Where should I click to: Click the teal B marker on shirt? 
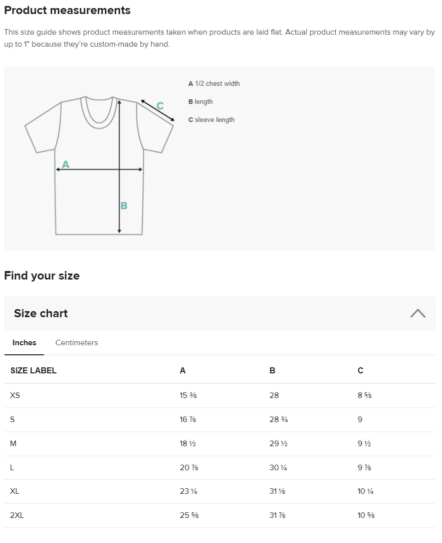tap(124, 206)
